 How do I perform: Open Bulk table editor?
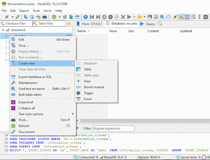click(x=42, y=94)
